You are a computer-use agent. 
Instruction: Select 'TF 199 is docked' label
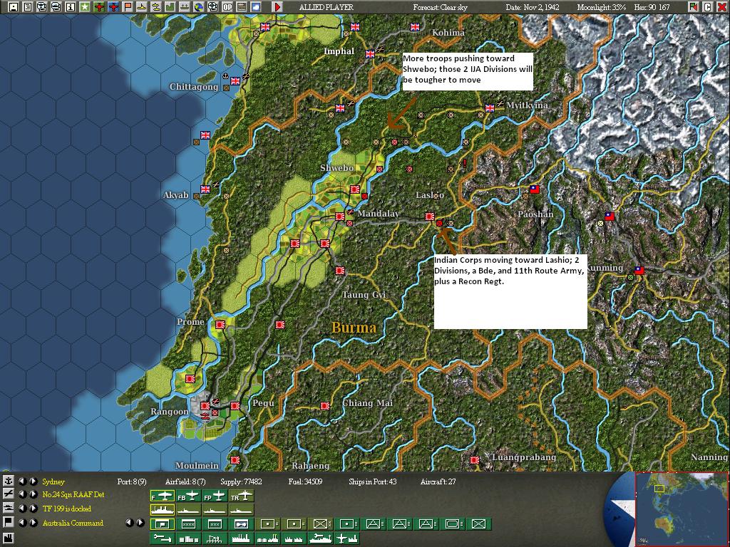66,509
